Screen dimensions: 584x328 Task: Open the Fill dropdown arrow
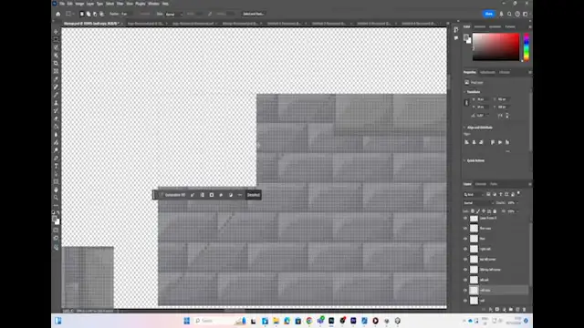[517, 210]
